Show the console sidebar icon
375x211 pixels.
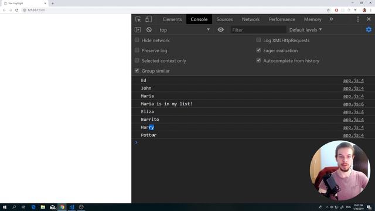click(x=138, y=30)
